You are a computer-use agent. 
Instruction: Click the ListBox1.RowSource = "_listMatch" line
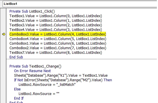click(x=47, y=85)
